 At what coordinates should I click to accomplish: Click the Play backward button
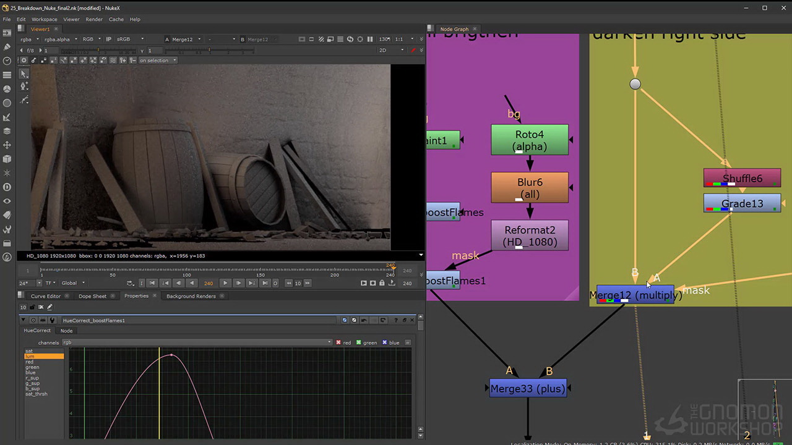pos(192,283)
